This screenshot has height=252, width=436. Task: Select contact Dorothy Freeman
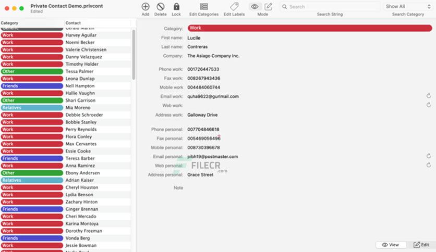(83, 231)
